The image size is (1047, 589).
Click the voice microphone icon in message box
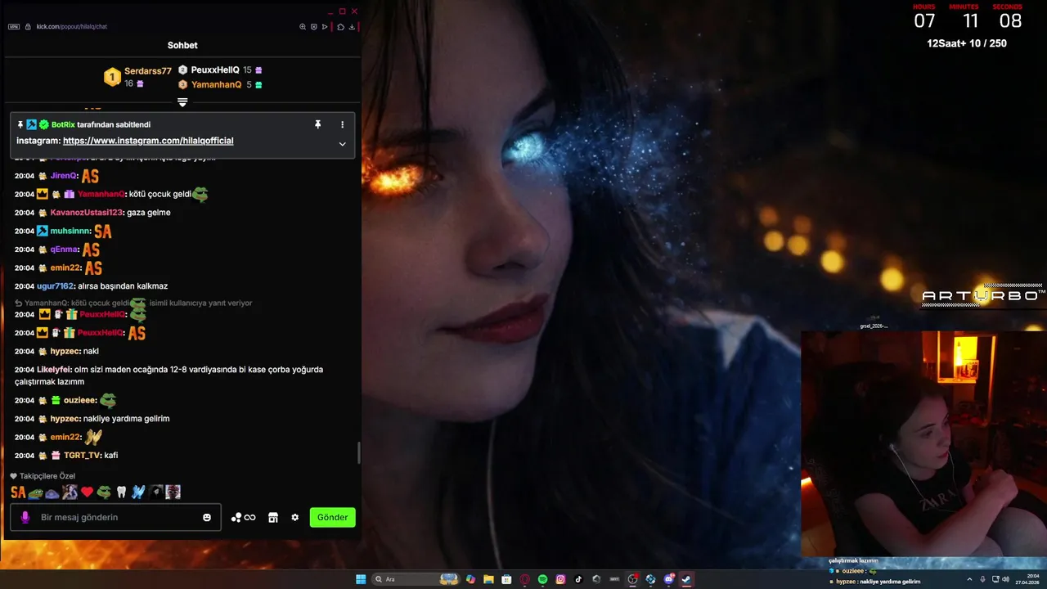coord(25,517)
